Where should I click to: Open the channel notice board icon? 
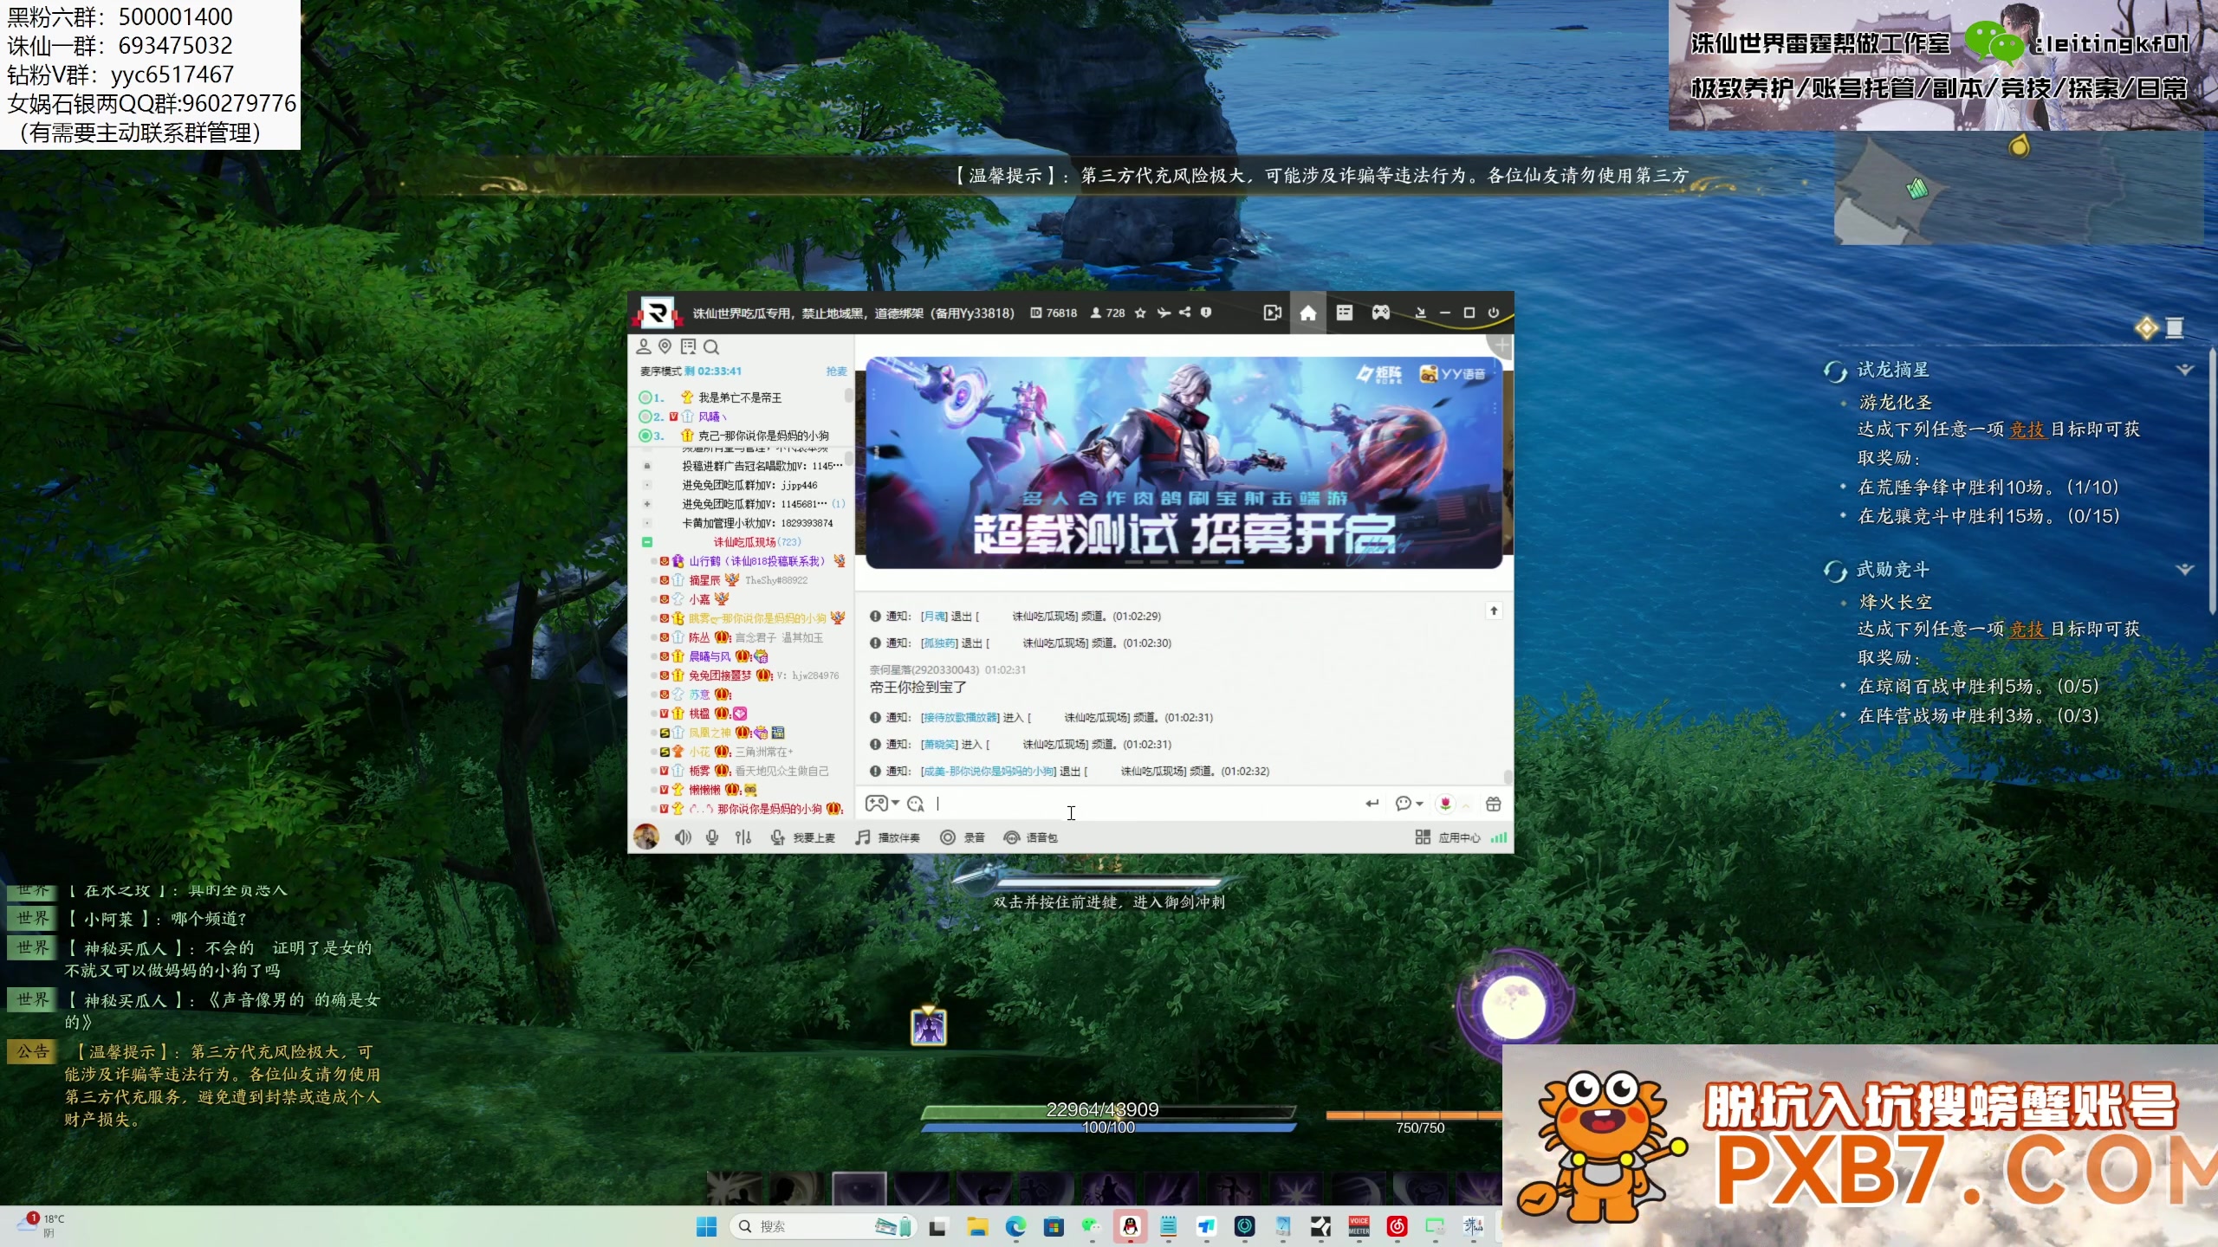(688, 346)
